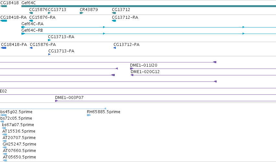
Task: Click the Gef64C-RA label
Action: pyautogui.click(x=32, y=24)
